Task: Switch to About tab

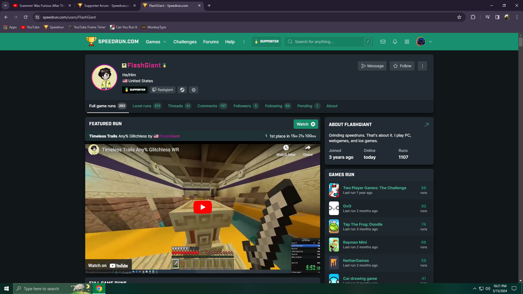Action: (332, 106)
